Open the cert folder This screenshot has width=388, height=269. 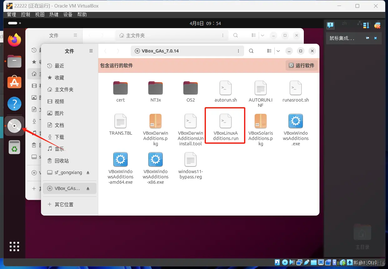120,92
